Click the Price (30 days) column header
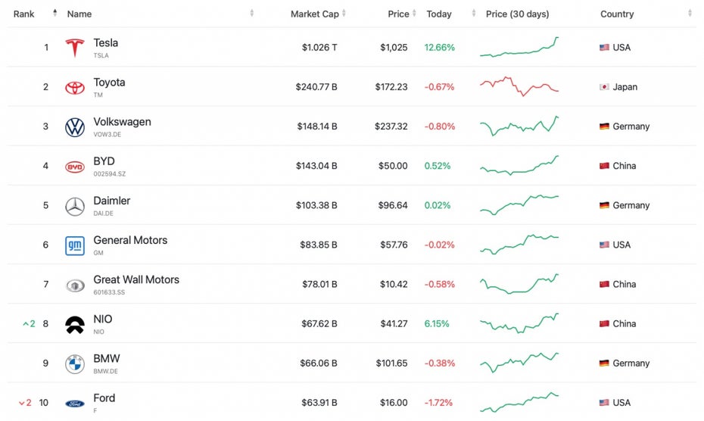 517,14
